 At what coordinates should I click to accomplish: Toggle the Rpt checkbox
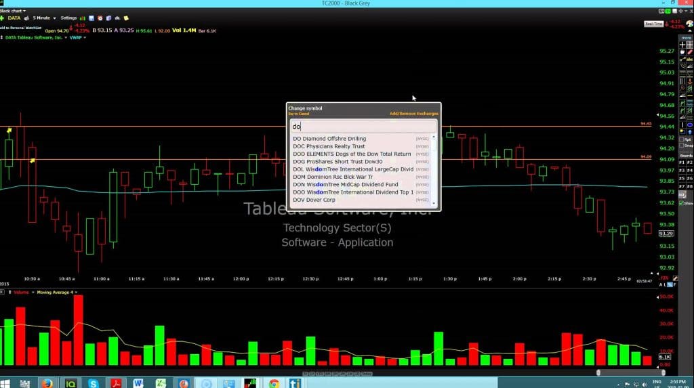pos(682,139)
